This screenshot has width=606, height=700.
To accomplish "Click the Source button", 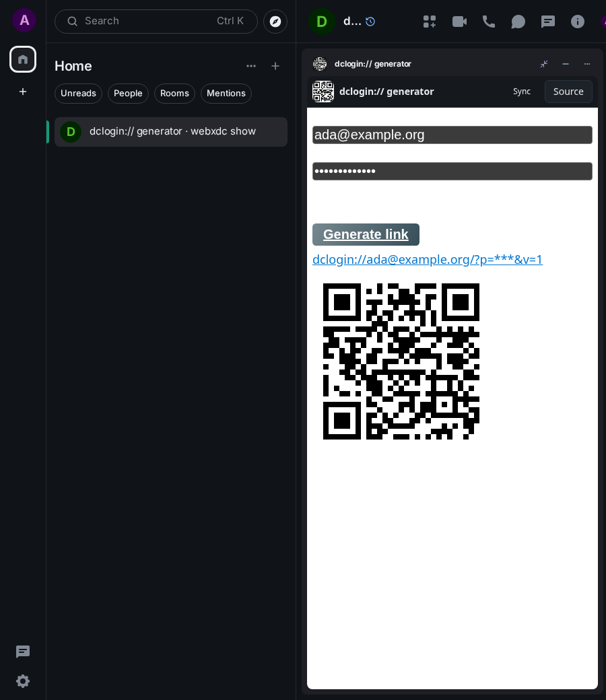I will (x=568, y=92).
